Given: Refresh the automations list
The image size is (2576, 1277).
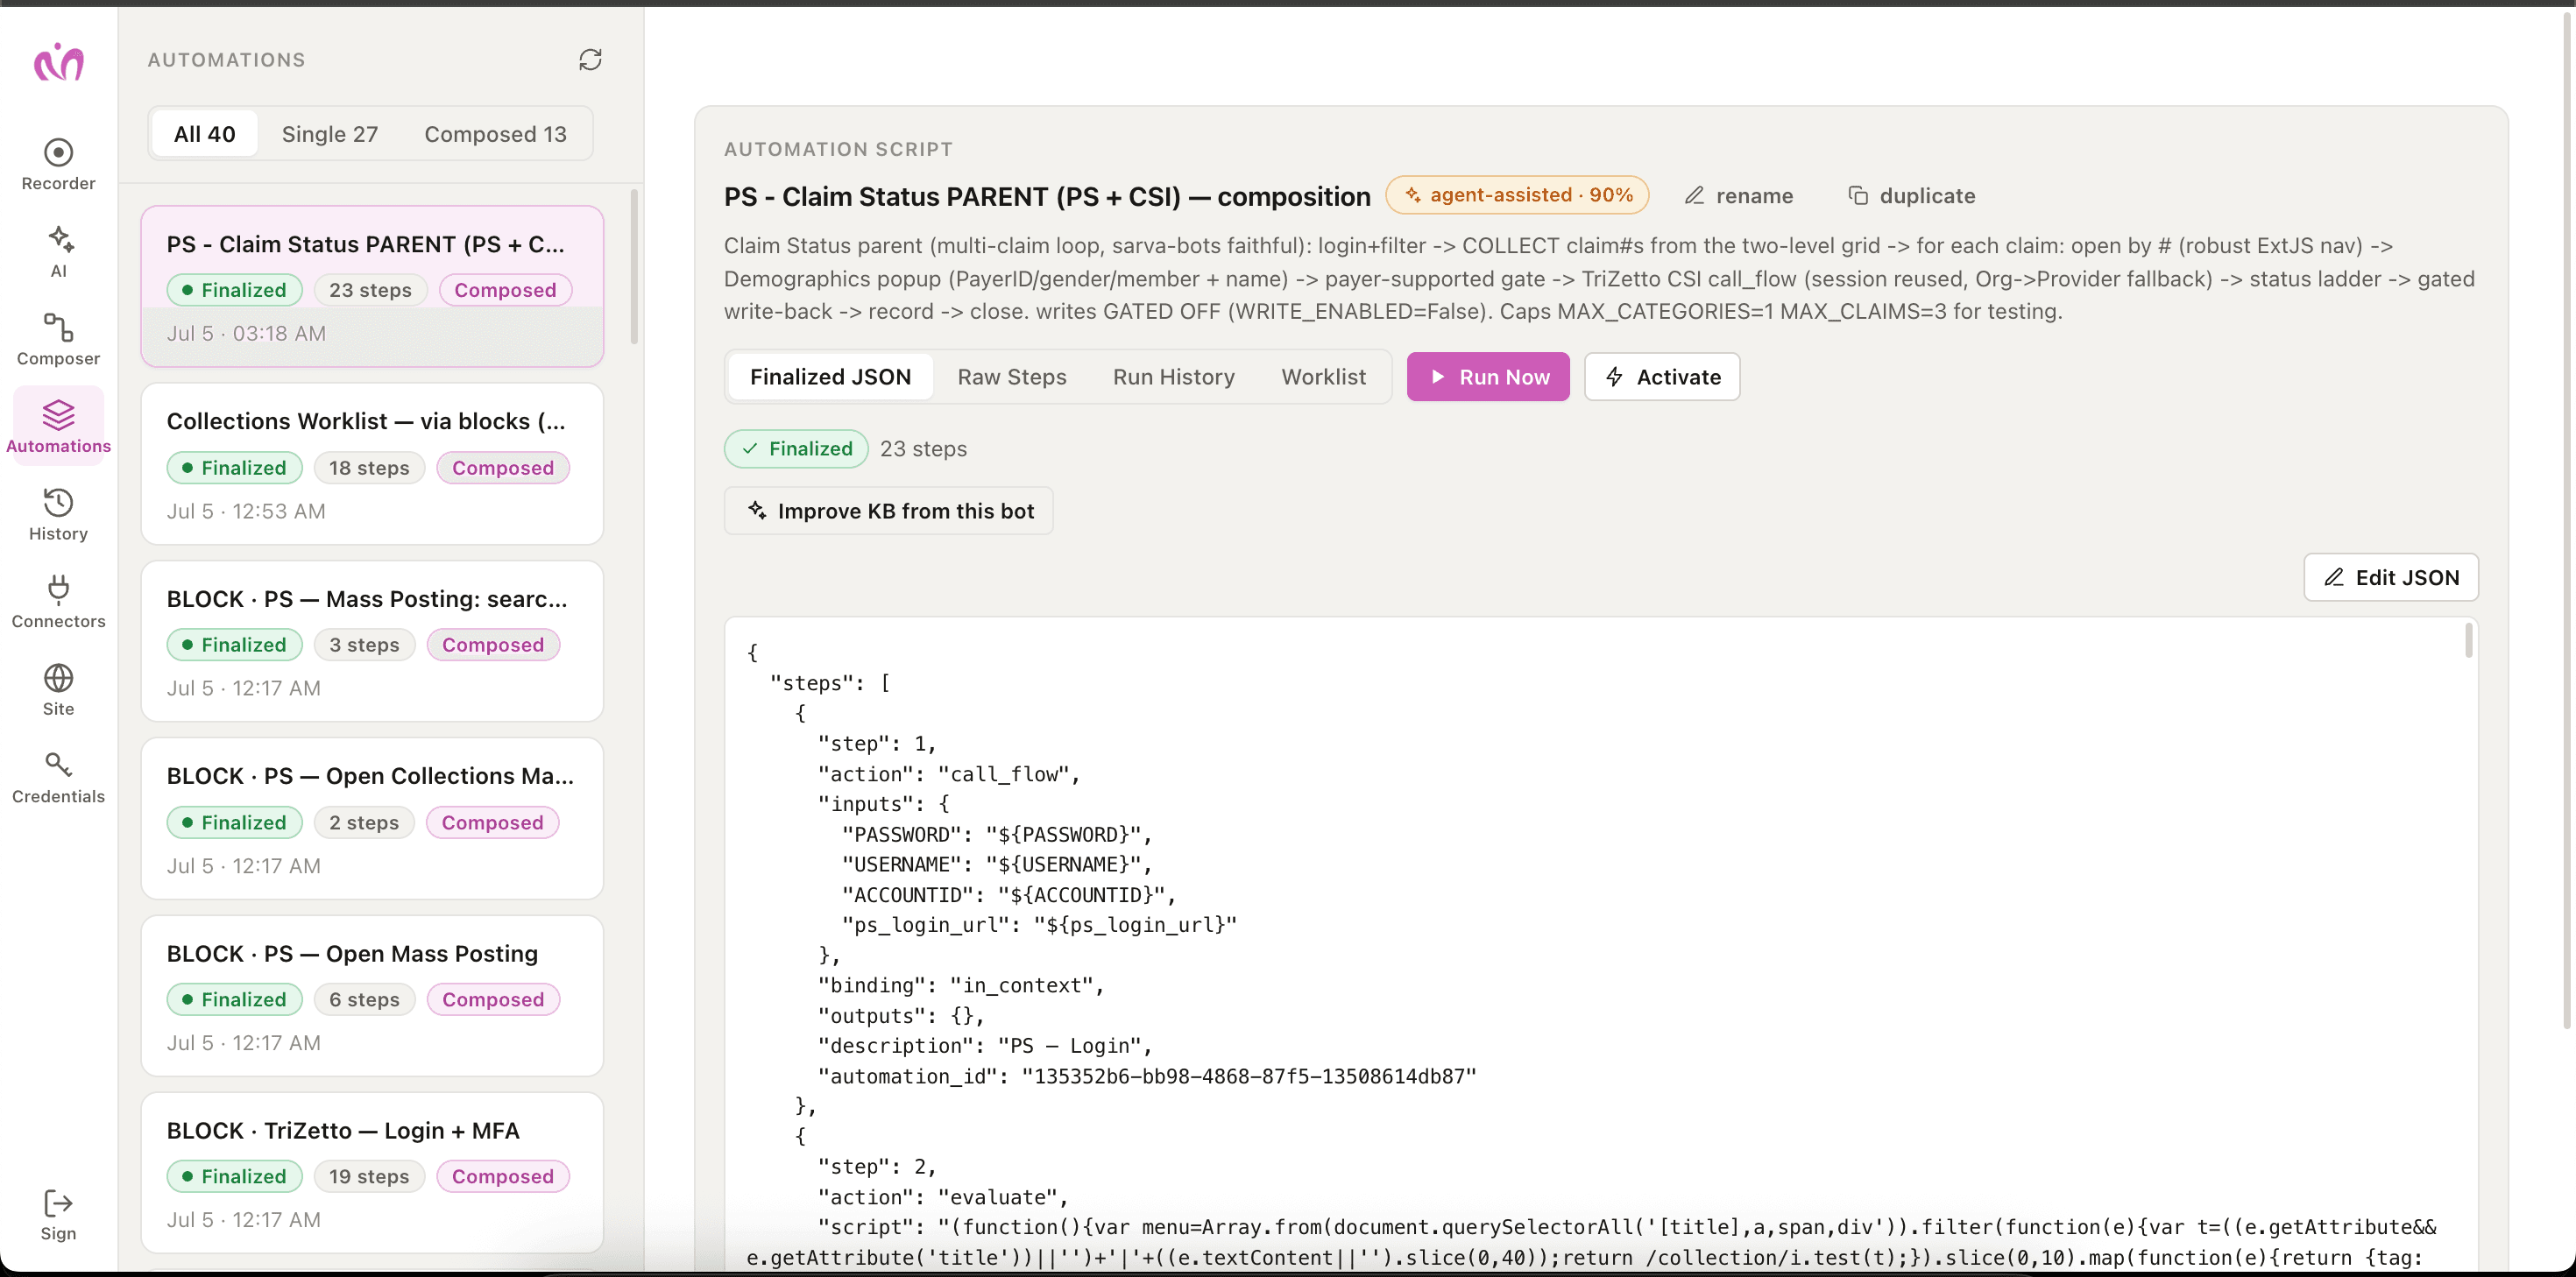Looking at the screenshot, I should pyautogui.click(x=590, y=60).
